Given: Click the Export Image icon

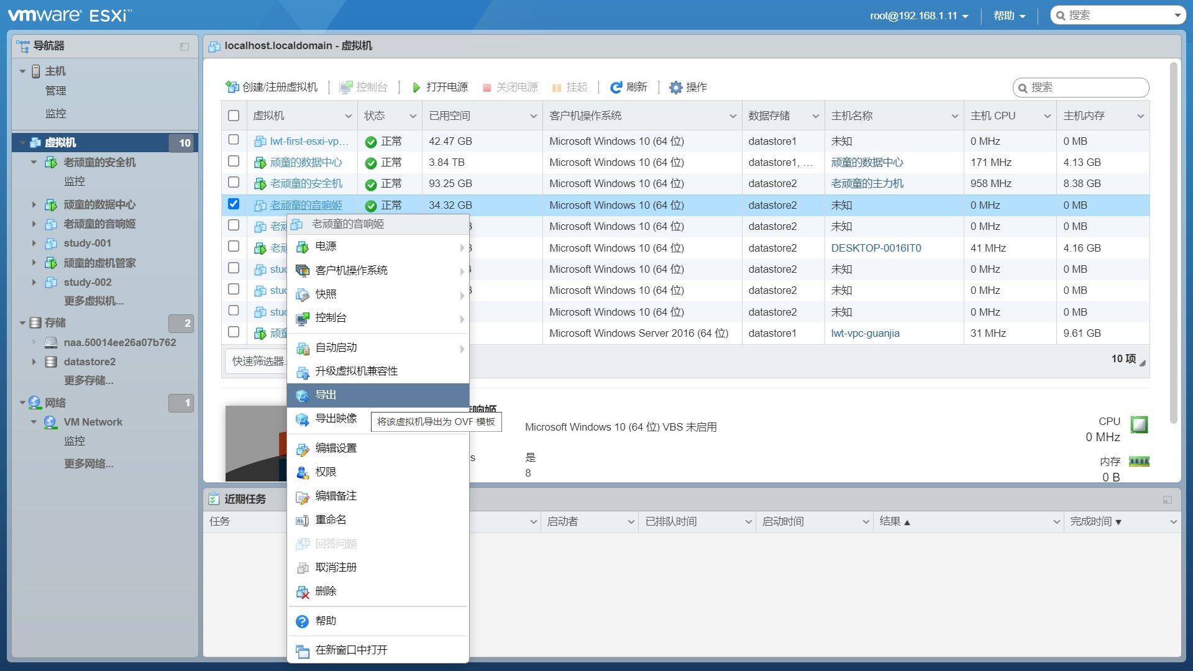Looking at the screenshot, I should pos(303,419).
